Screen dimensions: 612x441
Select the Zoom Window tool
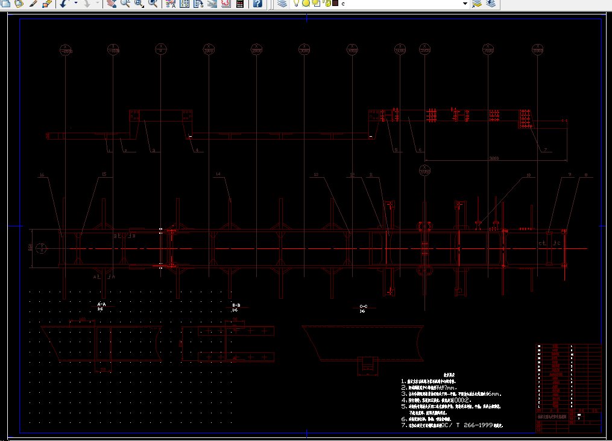pos(139,4)
